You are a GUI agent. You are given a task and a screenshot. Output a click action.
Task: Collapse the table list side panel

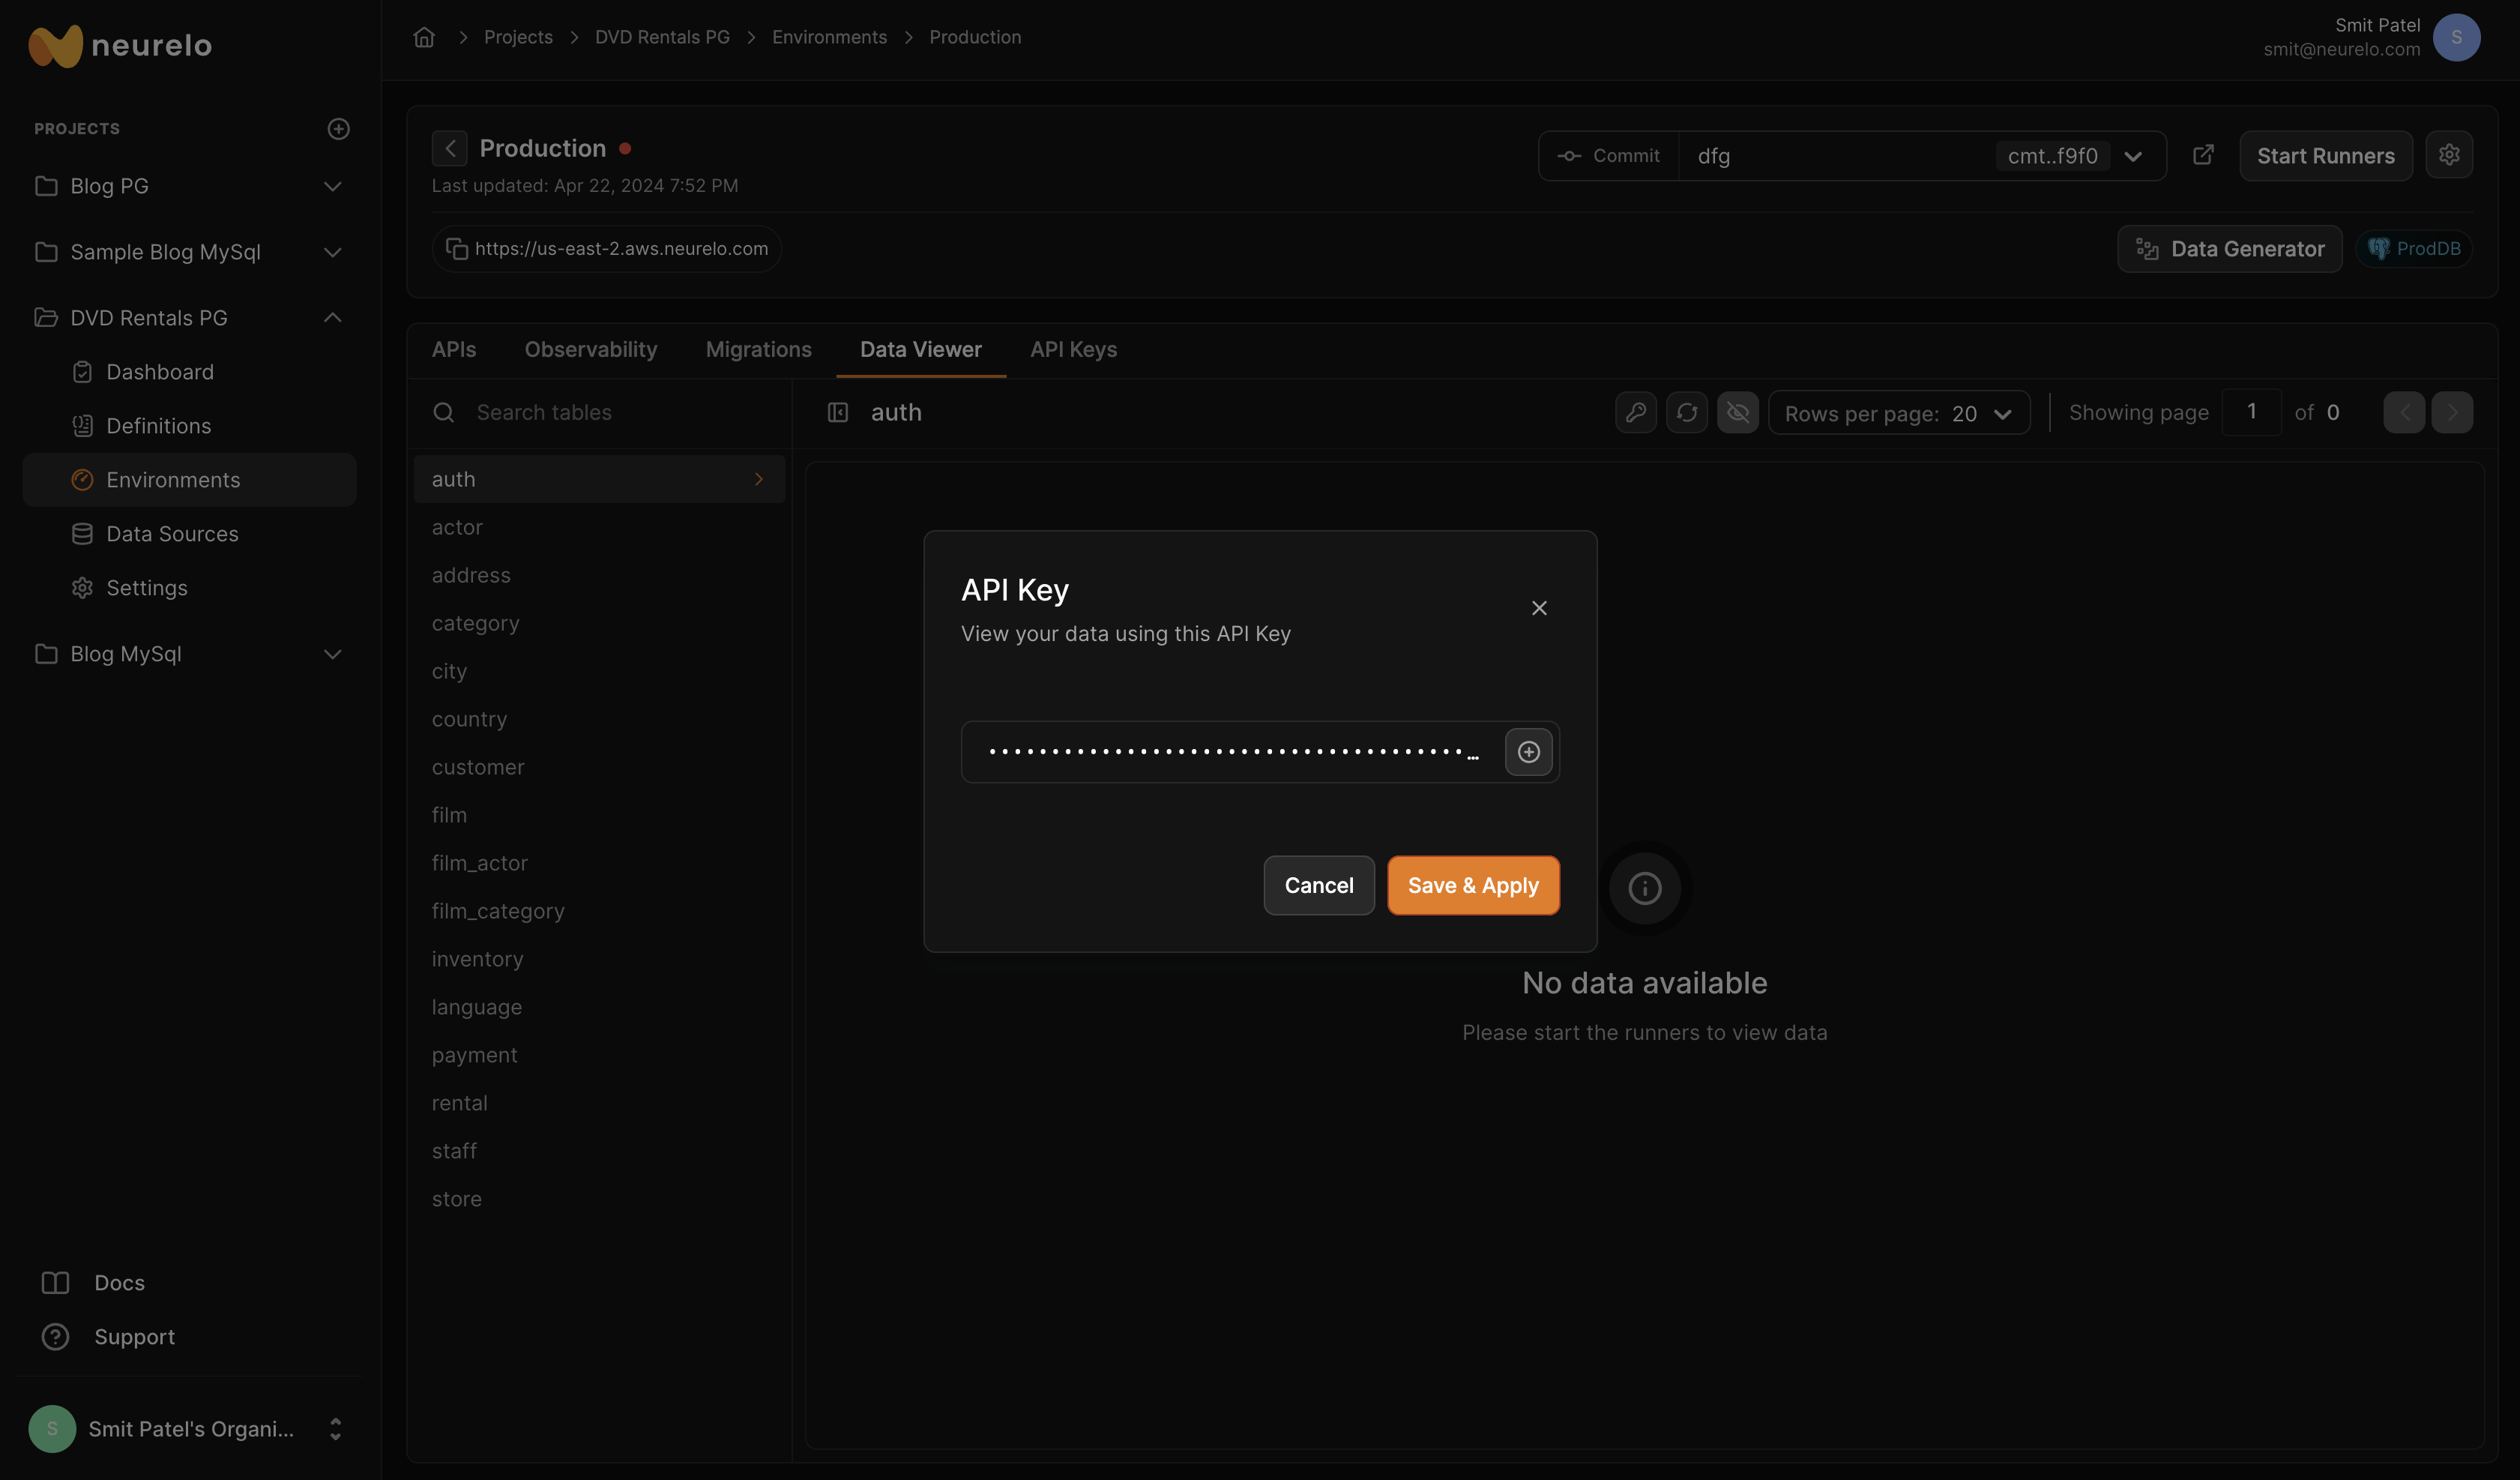tap(837, 412)
